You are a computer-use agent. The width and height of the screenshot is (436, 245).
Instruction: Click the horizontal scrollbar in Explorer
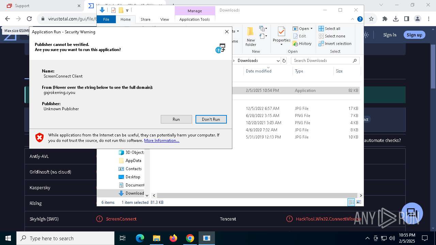click(257, 196)
